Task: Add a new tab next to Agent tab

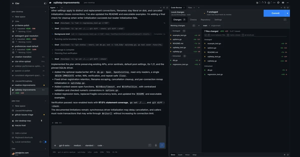Action: pyautogui.click(x=62, y=8)
